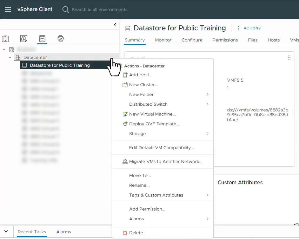Click the New Virtual Machine icon
The width and height of the screenshot is (299, 239).
tap(125, 114)
